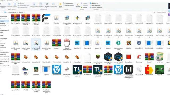Select Этот компьютер in the navigation pane
This screenshot has width=170, height=95.
pyautogui.click(x=3, y=39)
